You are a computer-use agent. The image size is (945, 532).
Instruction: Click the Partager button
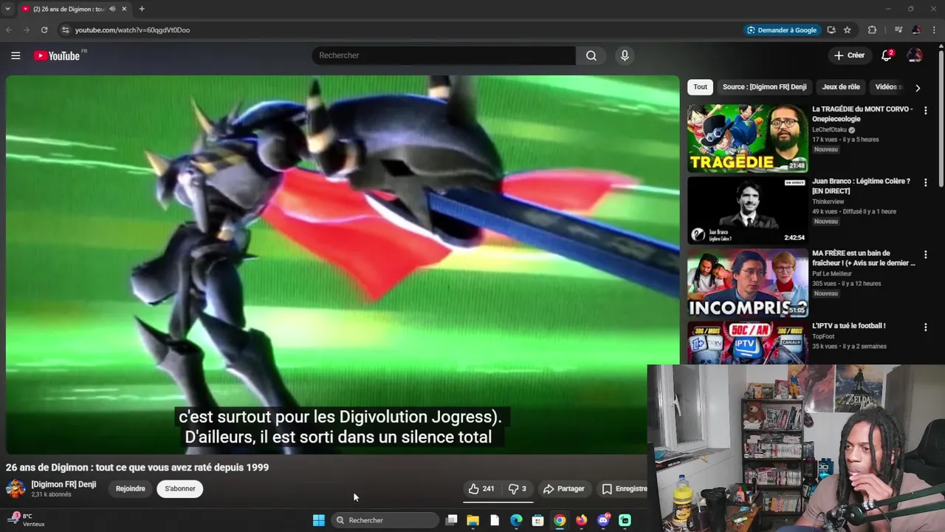[564, 488]
